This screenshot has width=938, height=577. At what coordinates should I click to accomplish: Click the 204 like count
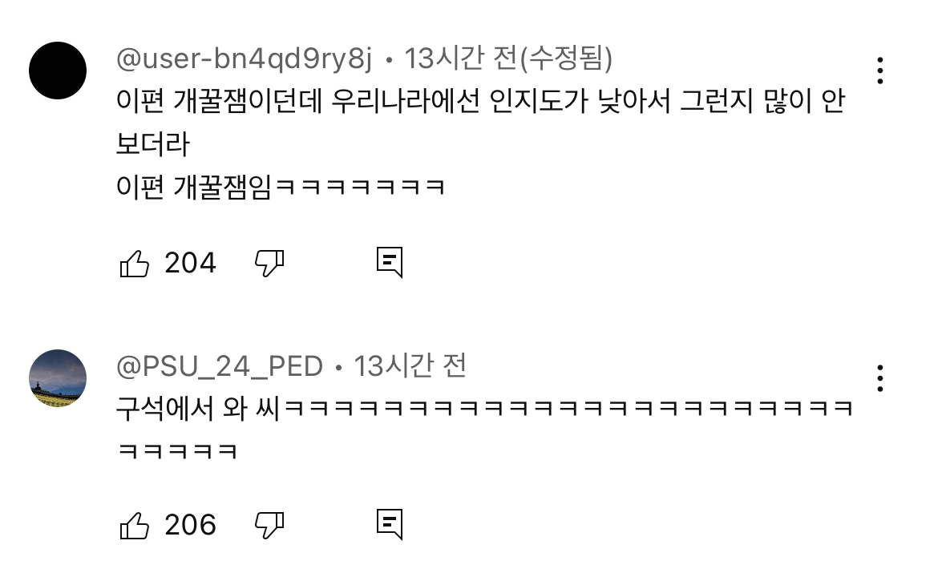click(190, 263)
